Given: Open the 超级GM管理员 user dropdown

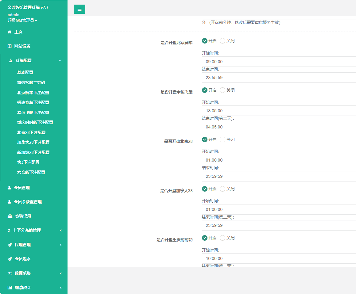Looking at the screenshot, I should tap(22, 21).
